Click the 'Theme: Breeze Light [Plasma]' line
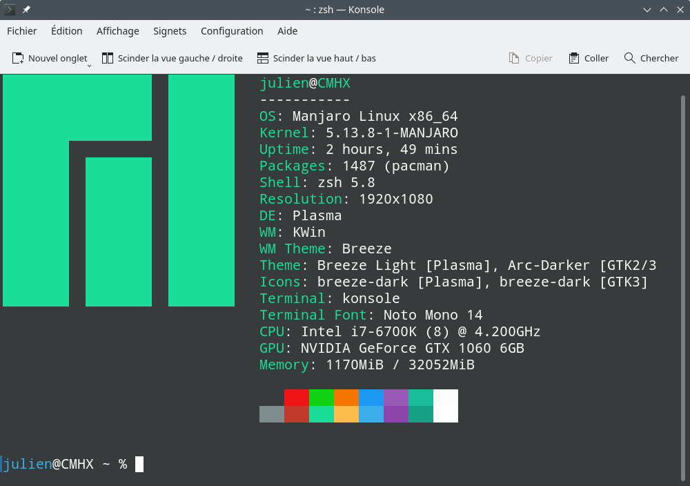The image size is (690, 486). pyautogui.click(x=458, y=266)
